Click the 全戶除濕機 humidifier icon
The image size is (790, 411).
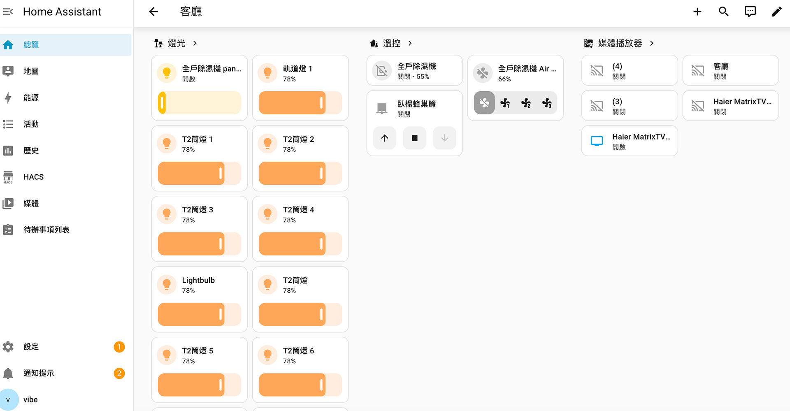click(382, 71)
